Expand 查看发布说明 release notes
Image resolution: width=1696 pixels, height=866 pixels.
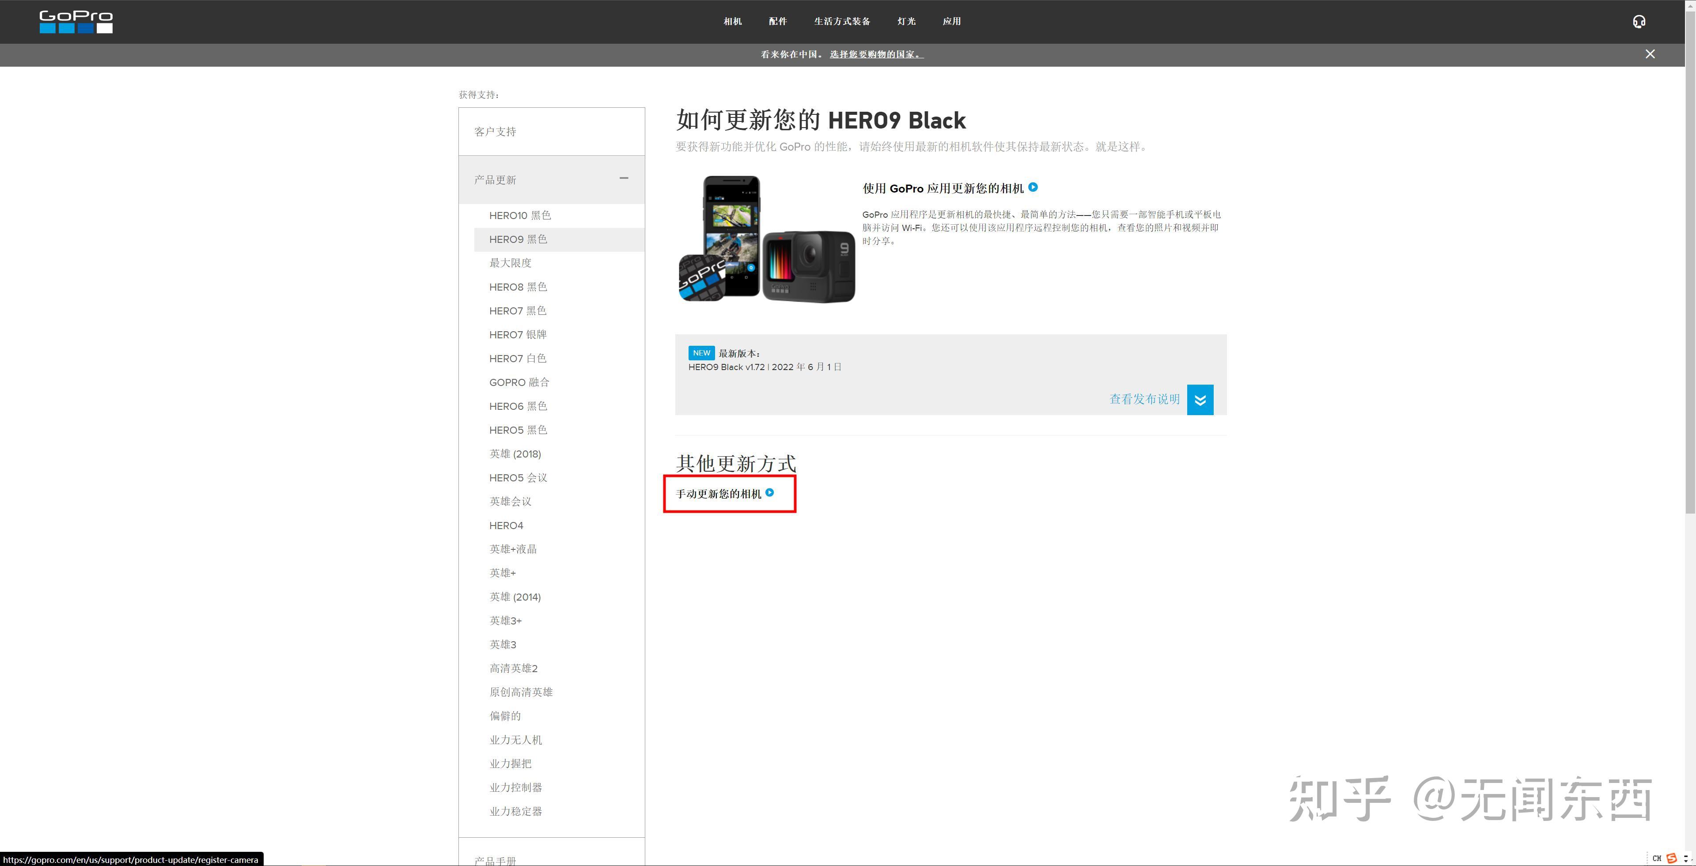pyautogui.click(x=1144, y=400)
